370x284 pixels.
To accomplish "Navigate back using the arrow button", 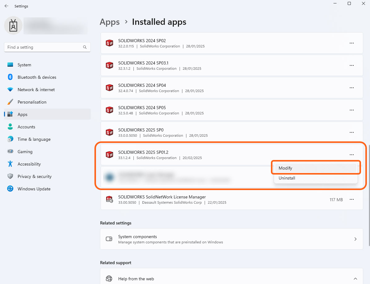I will tap(6, 6).
